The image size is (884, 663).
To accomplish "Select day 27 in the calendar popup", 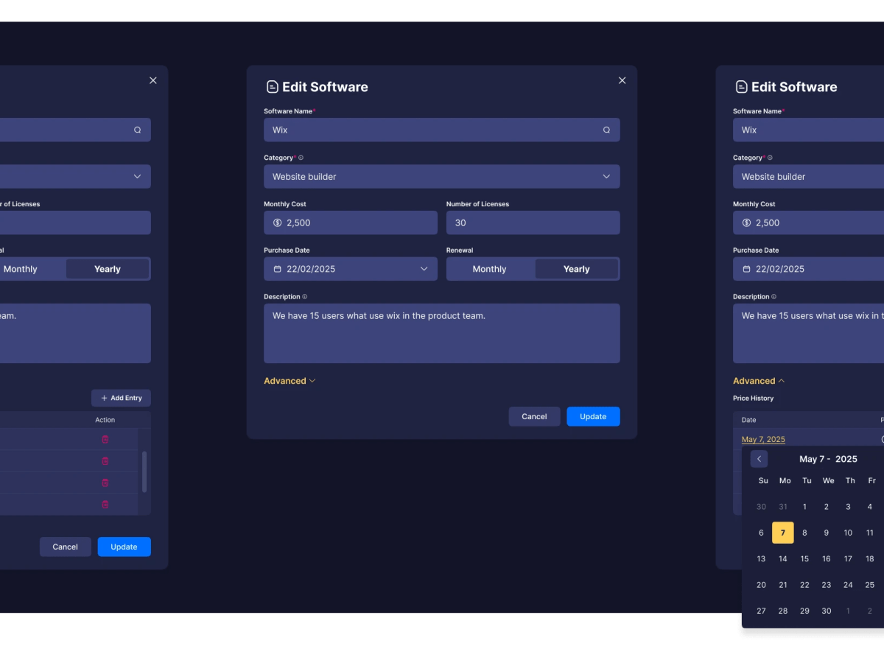I will [761, 611].
